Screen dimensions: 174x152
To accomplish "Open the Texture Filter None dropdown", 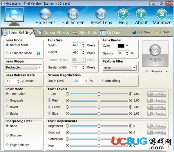I will 119,68.
